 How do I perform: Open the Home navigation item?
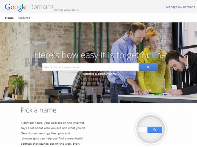(9, 18)
